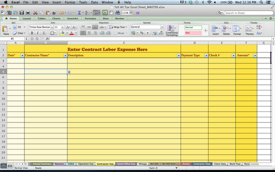Screen dimensions: 275x172
Task: Open the Insert menu in menu bar
Action: pyautogui.click(x=56, y=2)
